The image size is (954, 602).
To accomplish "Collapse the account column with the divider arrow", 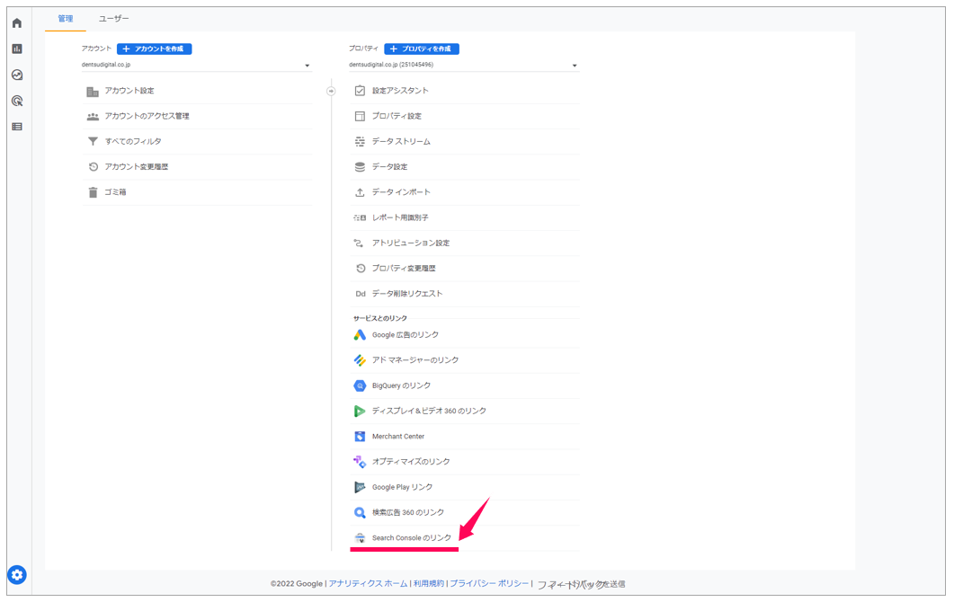I will 331,91.
